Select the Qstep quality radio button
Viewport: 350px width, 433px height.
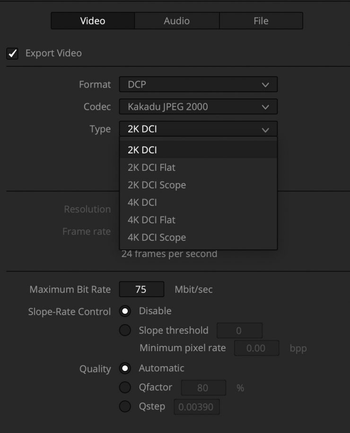coord(125,406)
